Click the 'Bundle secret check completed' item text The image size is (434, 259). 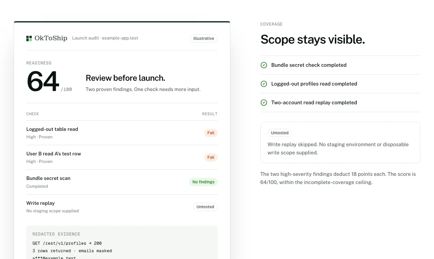tap(309, 65)
